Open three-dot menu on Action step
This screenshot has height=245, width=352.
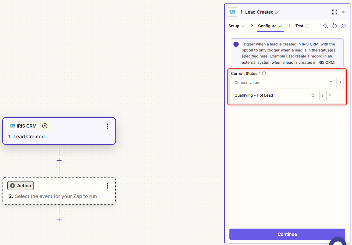pos(107,186)
